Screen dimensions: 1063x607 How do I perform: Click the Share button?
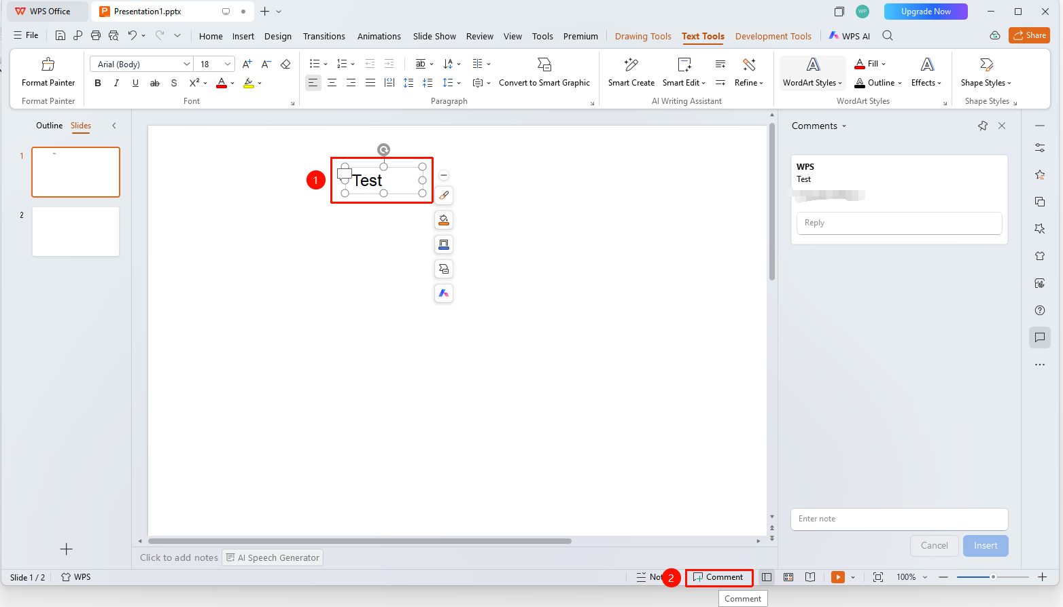point(1029,35)
